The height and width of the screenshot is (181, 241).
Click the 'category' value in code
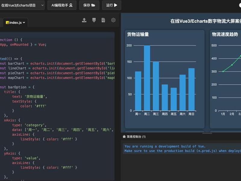click(x=35, y=125)
